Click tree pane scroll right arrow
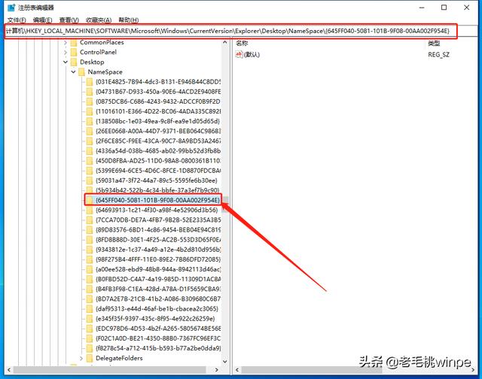482x379 pixels. (x=217, y=370)
